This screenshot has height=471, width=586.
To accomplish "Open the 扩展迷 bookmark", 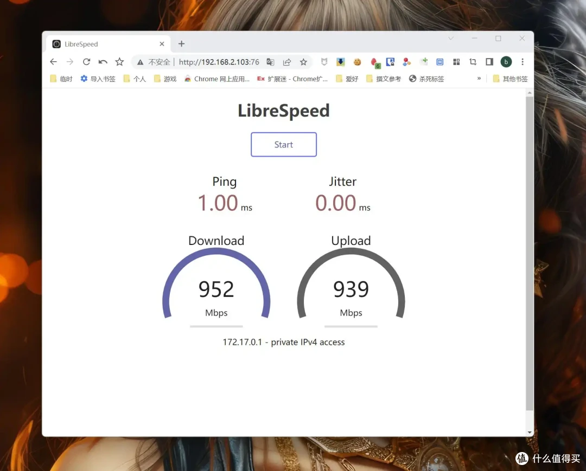I will click(x=292, y=79).
